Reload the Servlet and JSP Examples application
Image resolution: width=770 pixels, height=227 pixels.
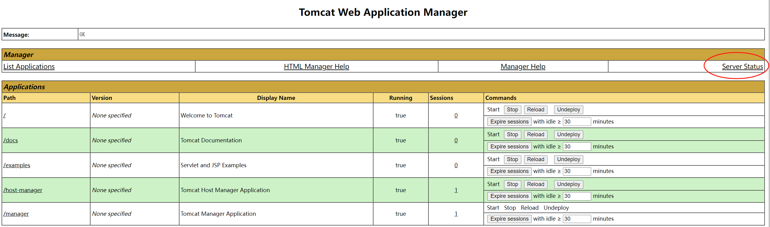point(536,159)
